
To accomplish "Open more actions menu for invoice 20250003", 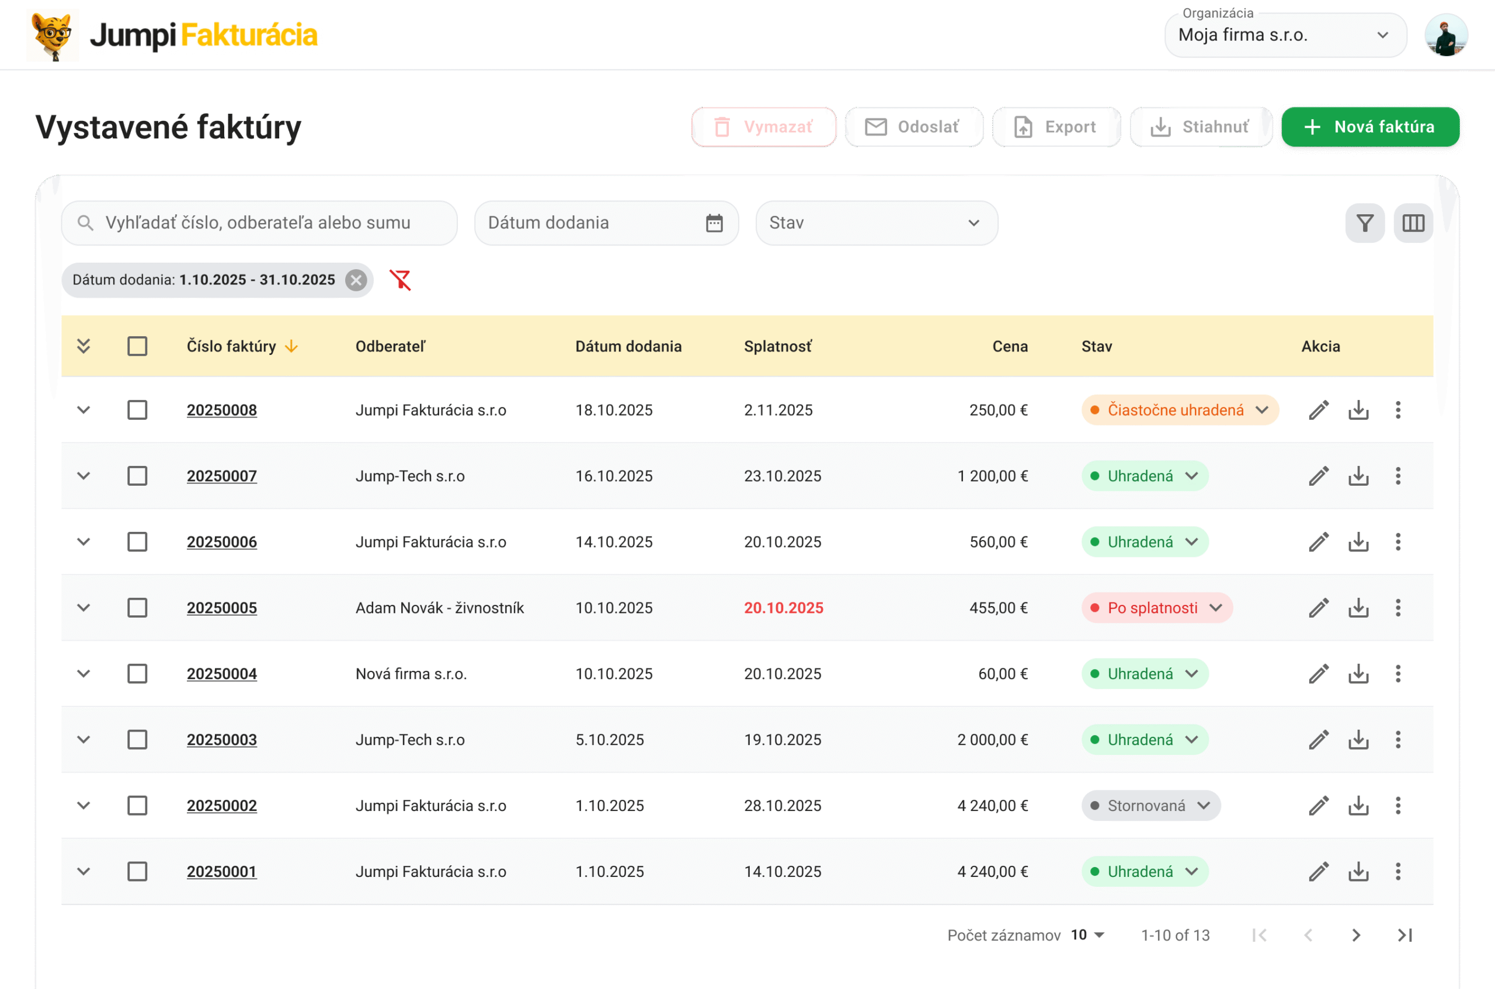I will (1398, 740).
